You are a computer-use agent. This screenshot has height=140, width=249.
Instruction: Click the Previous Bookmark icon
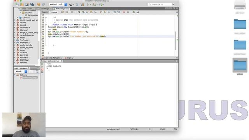coord(101,12)
